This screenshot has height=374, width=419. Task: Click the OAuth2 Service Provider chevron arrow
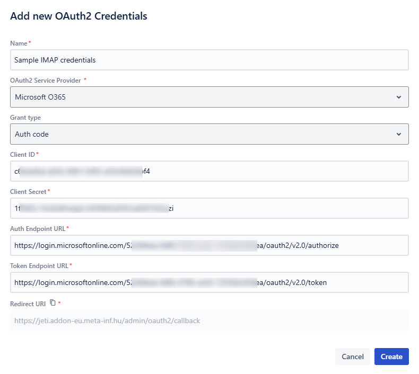click(399, 97)
